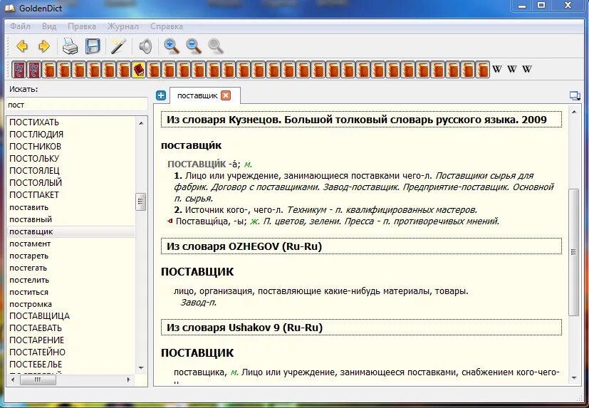Click the word list horizontal scrollbar thumb

(x=38, y=380)
